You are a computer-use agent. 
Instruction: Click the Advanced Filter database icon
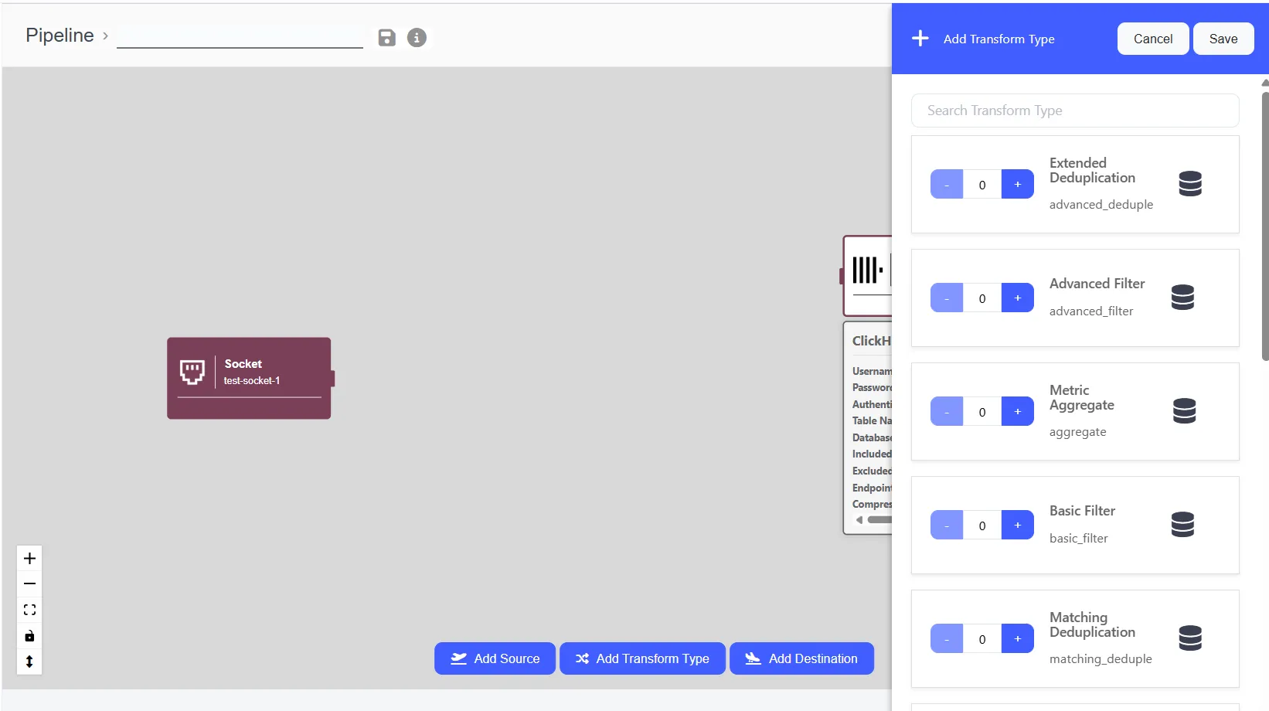click(1182, 298)
